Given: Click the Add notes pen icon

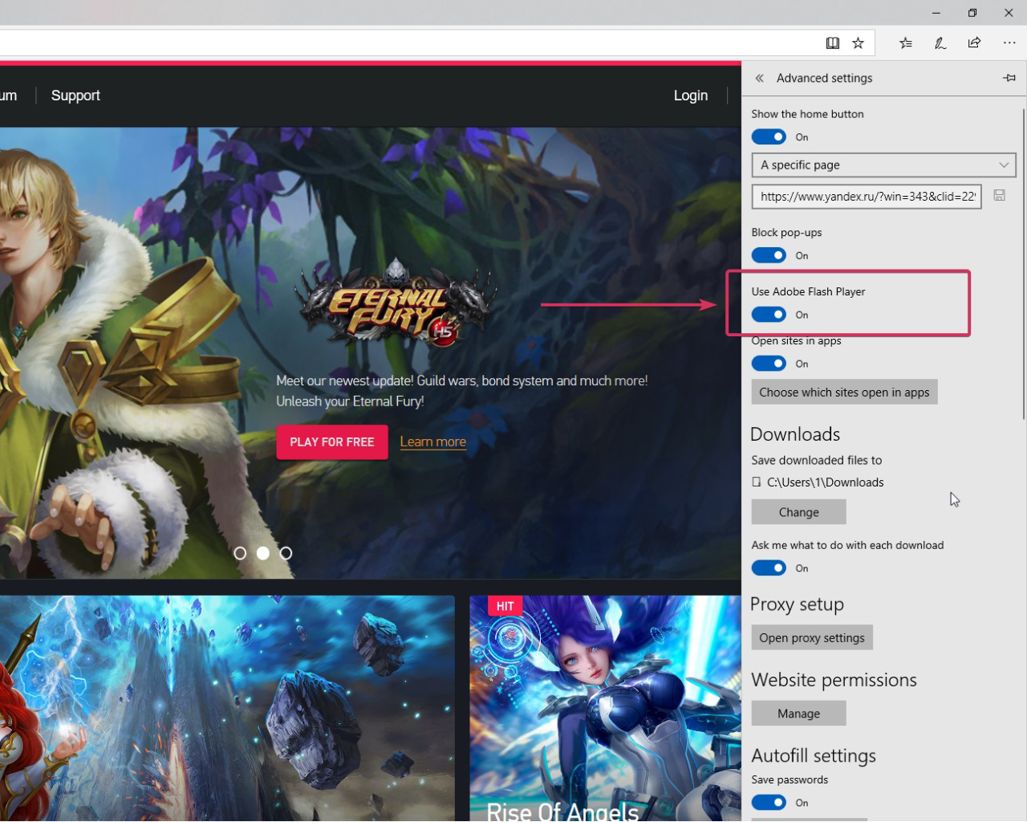Looking at the screenshot, I should 940,43.
